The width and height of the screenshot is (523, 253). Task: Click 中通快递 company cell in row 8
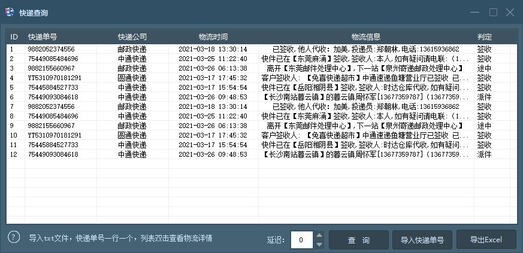click(x=132, y=116)
